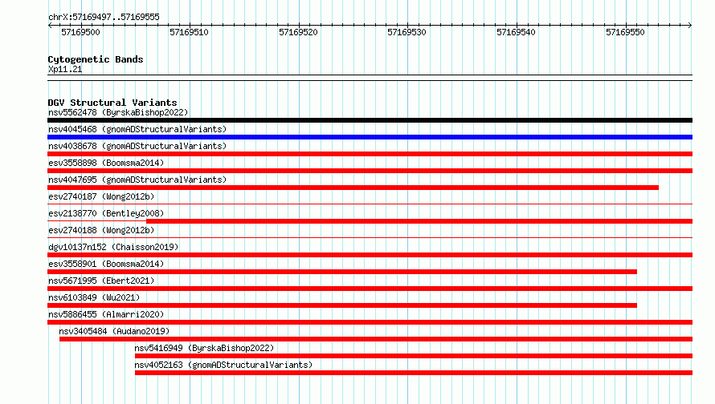715x404 pixels.
Task: Click ruler position 57169520
Action: [298, 32]
